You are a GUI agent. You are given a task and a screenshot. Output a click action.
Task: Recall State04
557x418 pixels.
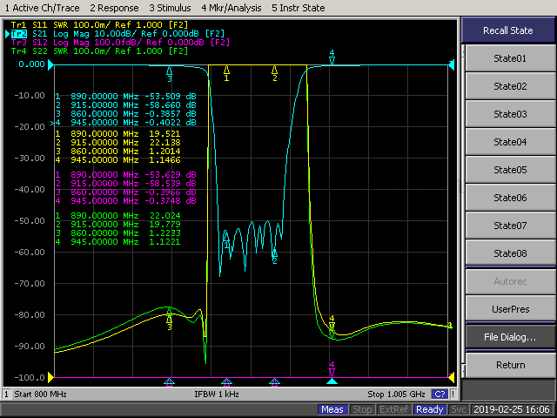pyautogui.click(x=510, y=142)
